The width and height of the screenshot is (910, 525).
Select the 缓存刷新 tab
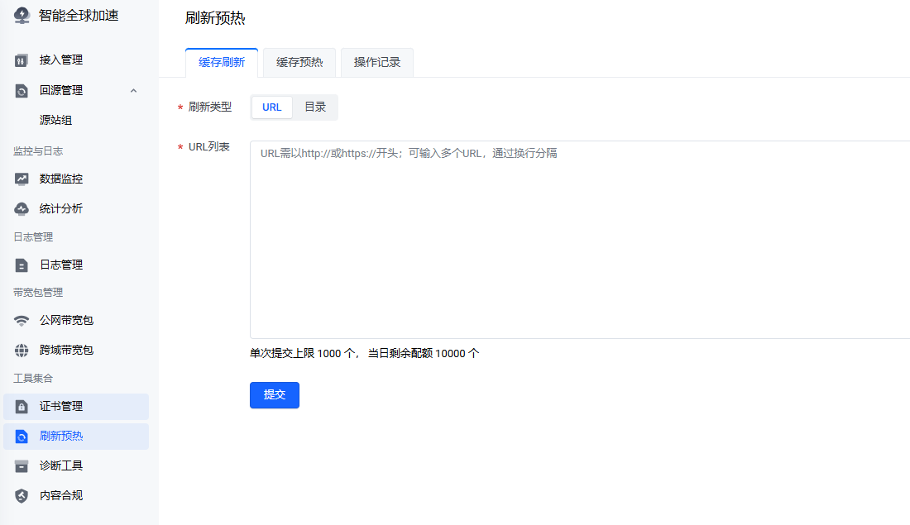pos(222,63)
